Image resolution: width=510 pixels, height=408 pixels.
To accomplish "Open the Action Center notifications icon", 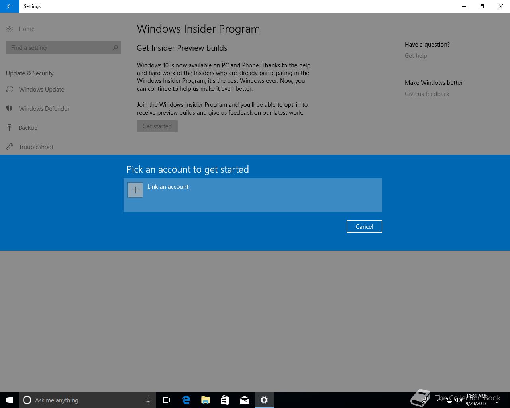I will [x=497, y=400].
